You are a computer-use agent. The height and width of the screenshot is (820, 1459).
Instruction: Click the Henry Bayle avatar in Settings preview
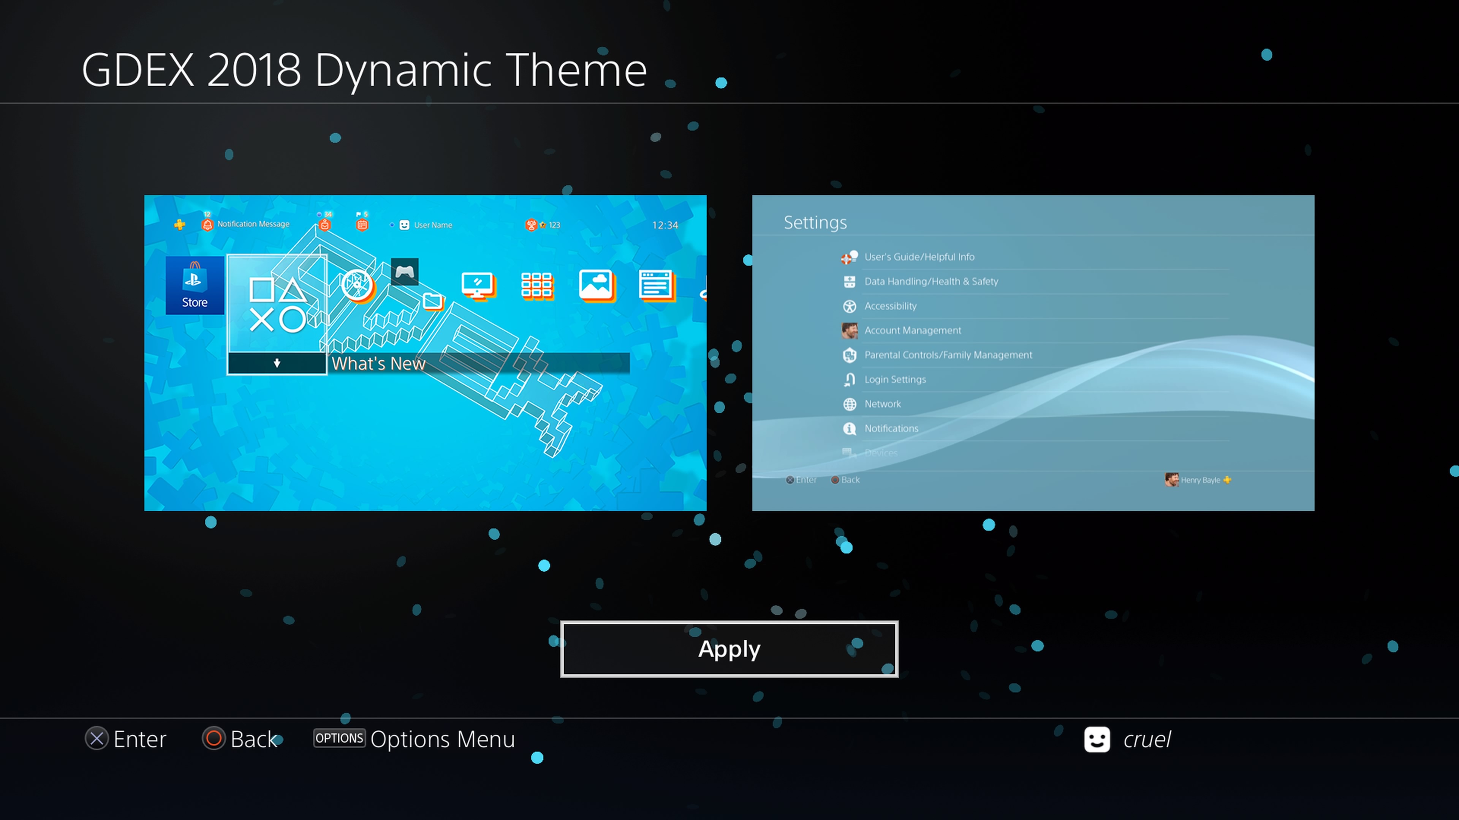pyautogui.click(x=1172, y=479)
